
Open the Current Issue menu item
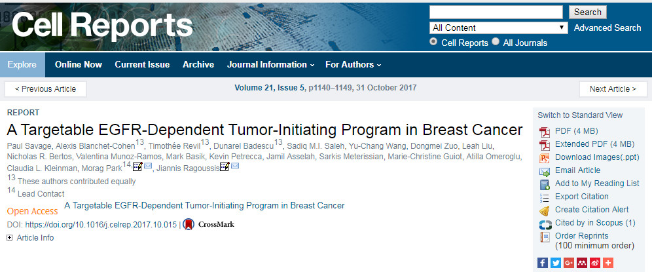(142, 65)
